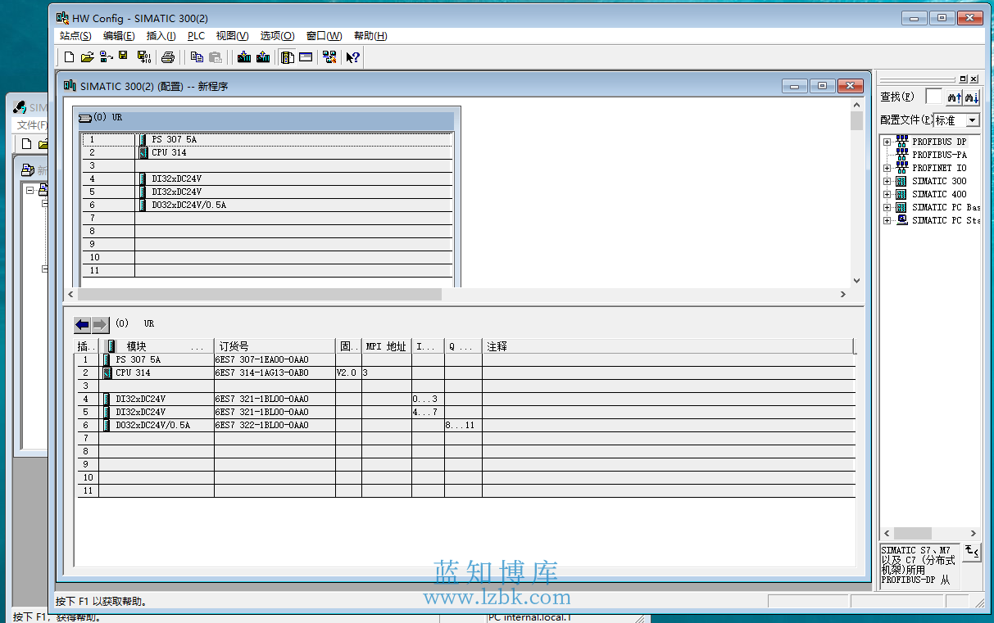Click the Upload from Module toolbar icon
This screenshot has width=994, height=623.
point(262,57)
